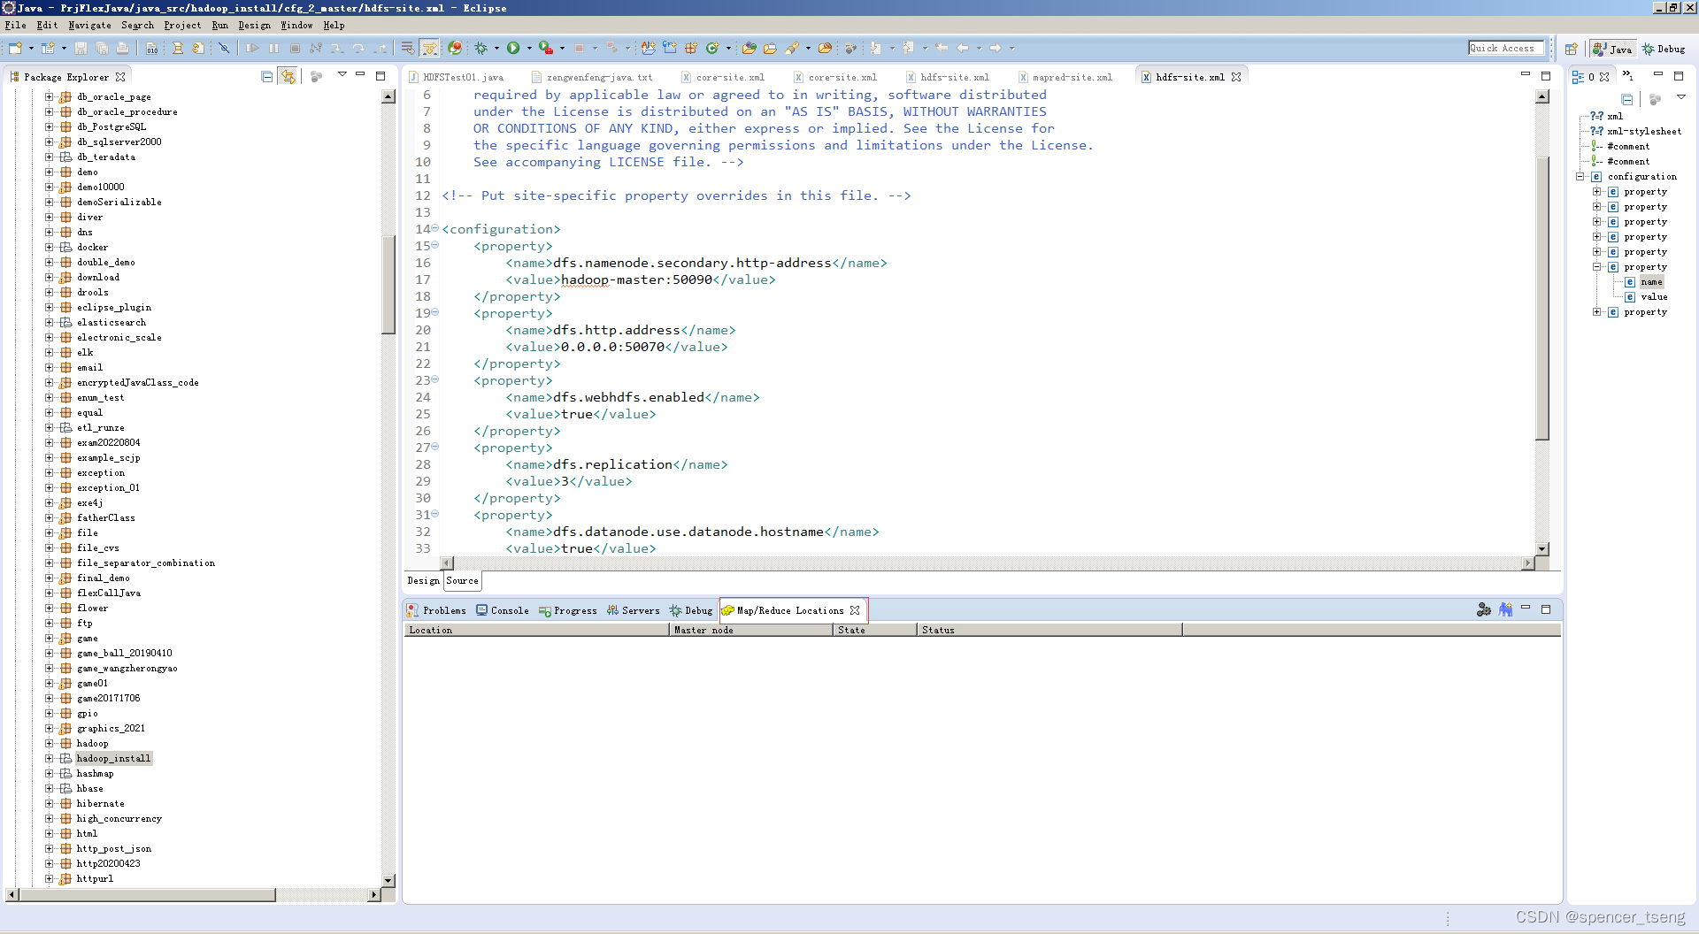Open the New wizard icon in the toolbar
This screenshot has height=934, width=1699.
[x=14, y=48]
